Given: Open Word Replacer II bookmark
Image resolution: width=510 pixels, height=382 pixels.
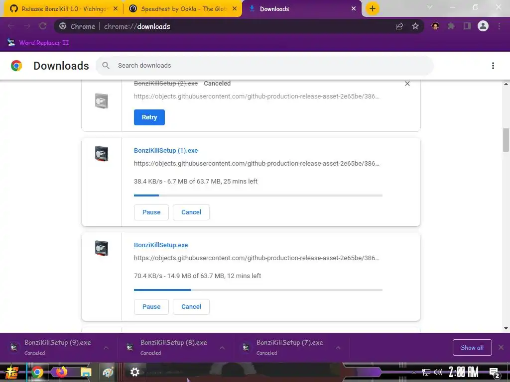Looking at the screenshot, I should pyautogui.click(x=38, y=43).
